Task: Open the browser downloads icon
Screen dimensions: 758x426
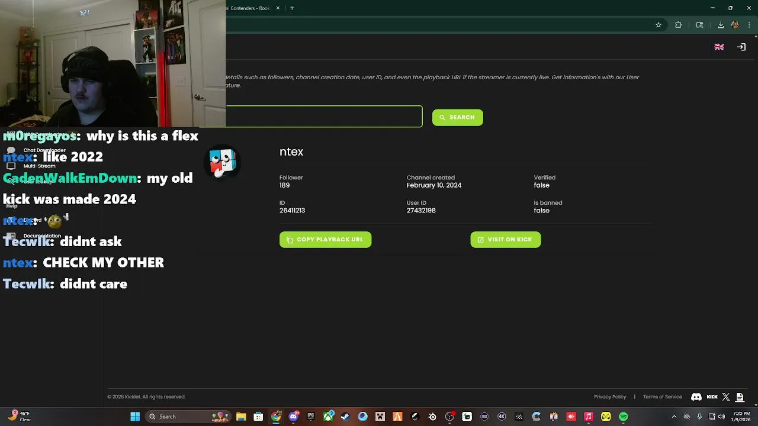Action: (x=721, y=25)
